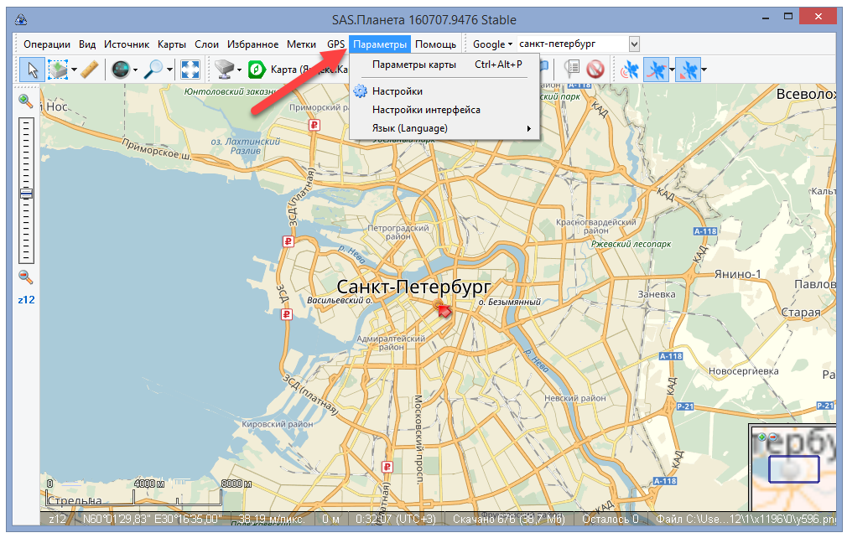Click the full screen toggle icon
This screenshot has height=538, width=847.
pyautogui.click(x=190, y=70)
